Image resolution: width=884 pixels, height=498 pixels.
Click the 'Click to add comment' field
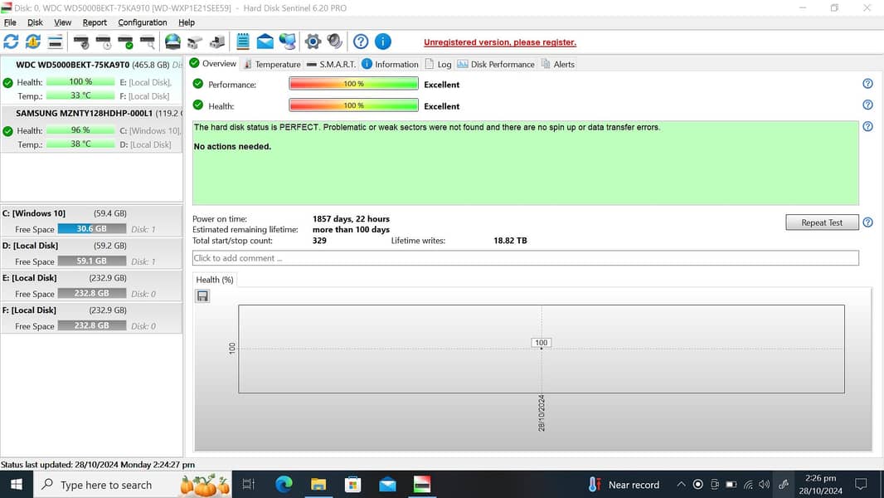click(x=525, y=258)
